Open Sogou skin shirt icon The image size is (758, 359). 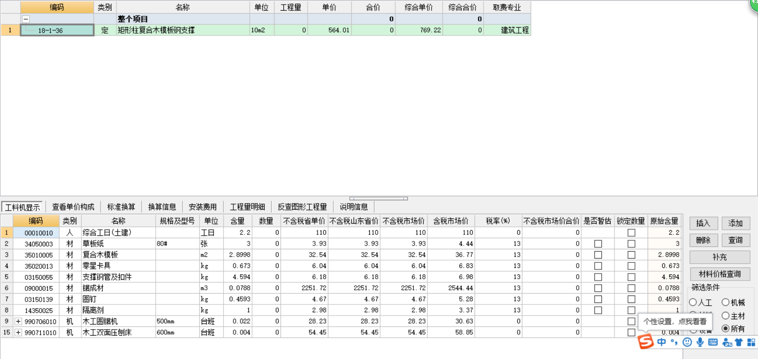pos(739,342)
